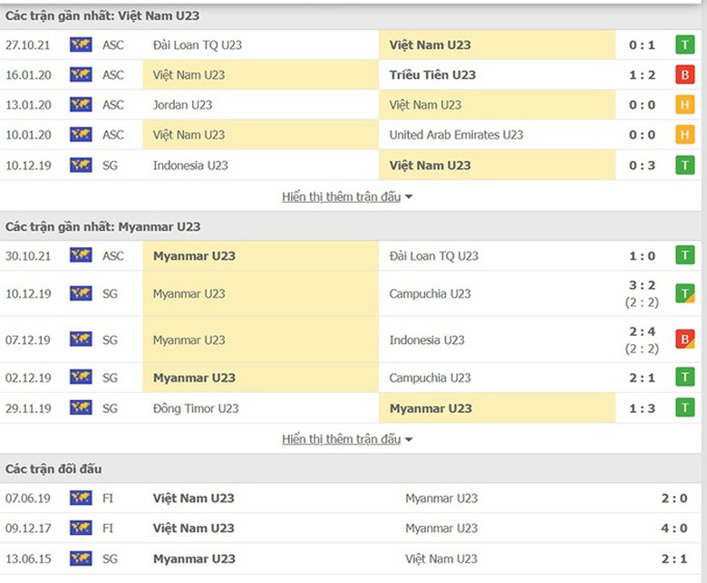The image size is (707, 583).
Task: Open Triều Tiên U23 team link
Action: 432,74
